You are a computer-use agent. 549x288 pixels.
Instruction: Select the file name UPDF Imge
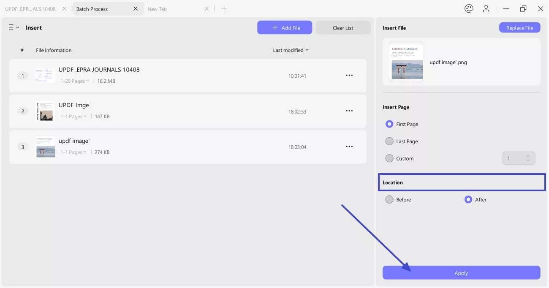[74, 105]
